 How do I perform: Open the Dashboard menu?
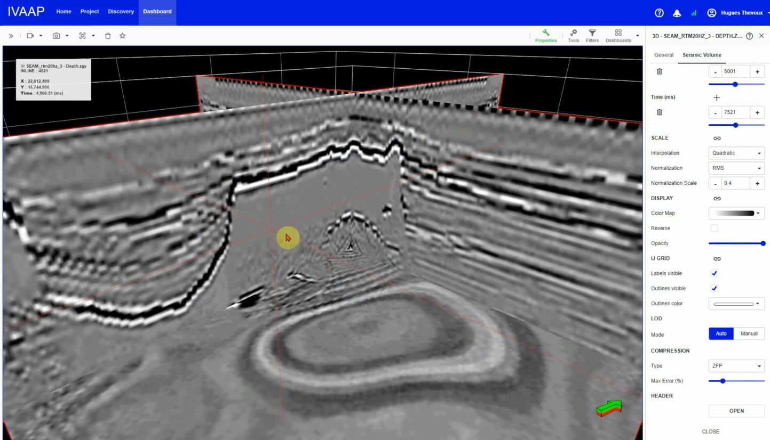pyautogui.click(x=157, y=12)
